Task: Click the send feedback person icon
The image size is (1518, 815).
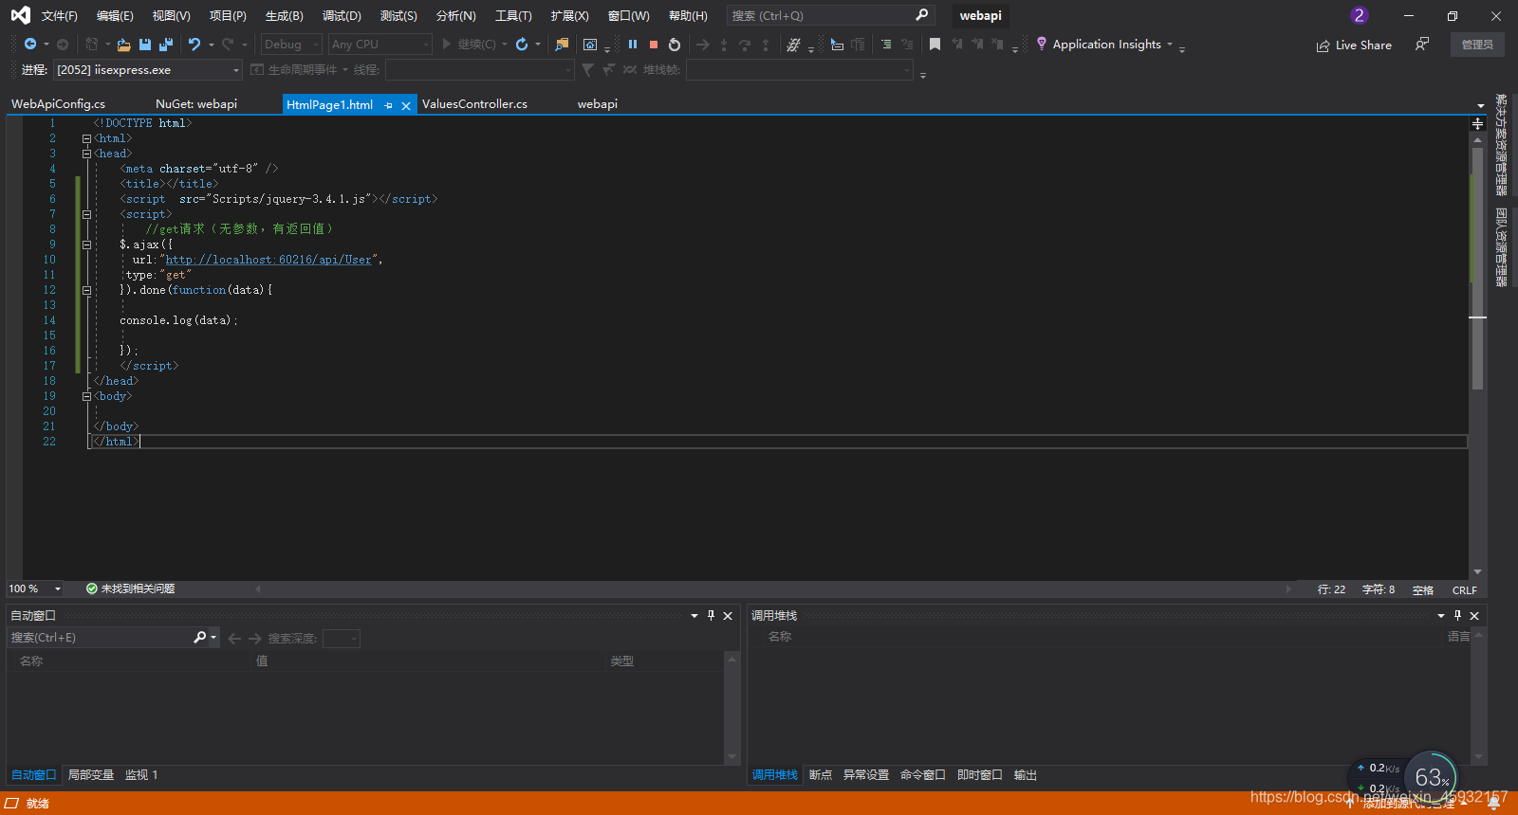Action: click(x=1422, y=45)
